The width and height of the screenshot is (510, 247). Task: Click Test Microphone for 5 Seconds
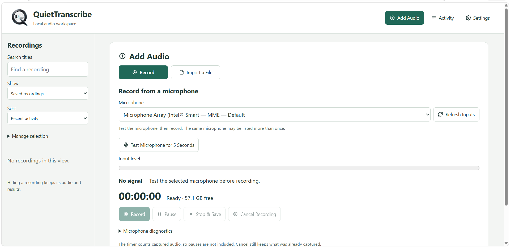[159, 145]
